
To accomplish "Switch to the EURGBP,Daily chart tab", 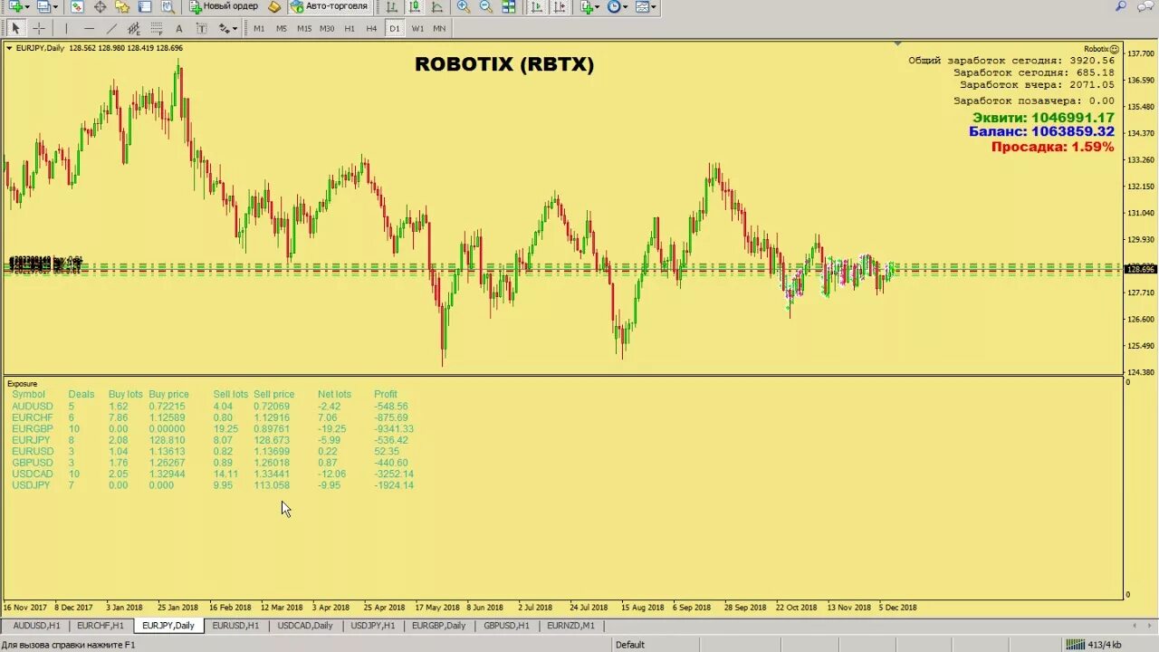I will point(438,625).
